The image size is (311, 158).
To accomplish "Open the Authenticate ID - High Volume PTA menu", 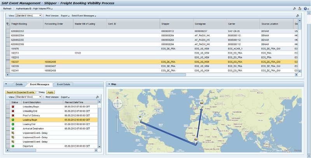I will [x=34, y=9].
